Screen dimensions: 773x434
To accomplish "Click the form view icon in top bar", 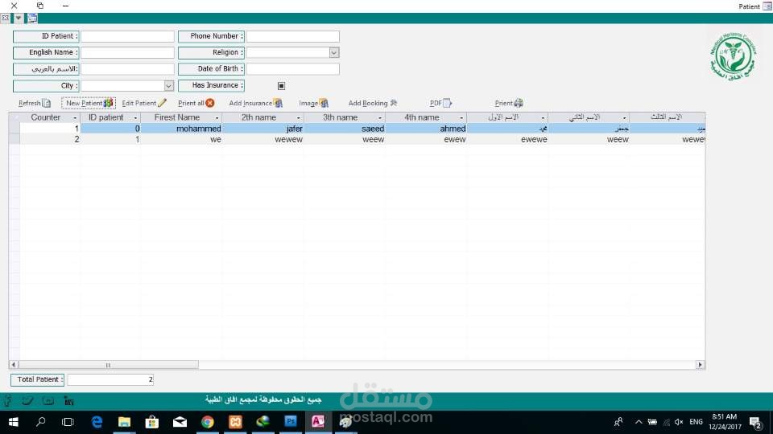I will point(32,18).
